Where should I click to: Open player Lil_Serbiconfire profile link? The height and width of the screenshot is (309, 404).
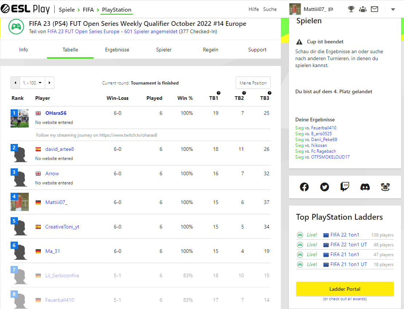tap(62, 275)
